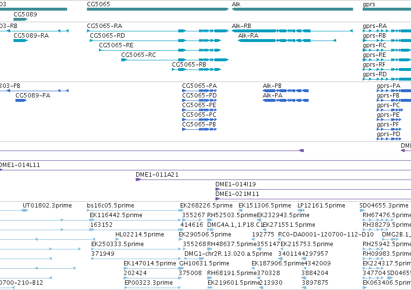
Task: Select the EP00323.3prime EST label
Action: tap(149, 283)
